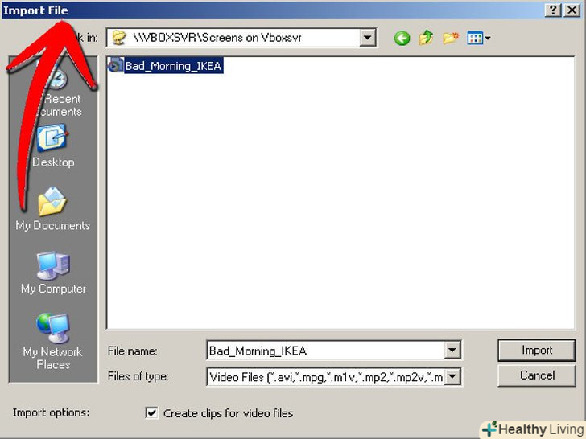Click the File name text field
586x439 pixels.
[325, 351]
